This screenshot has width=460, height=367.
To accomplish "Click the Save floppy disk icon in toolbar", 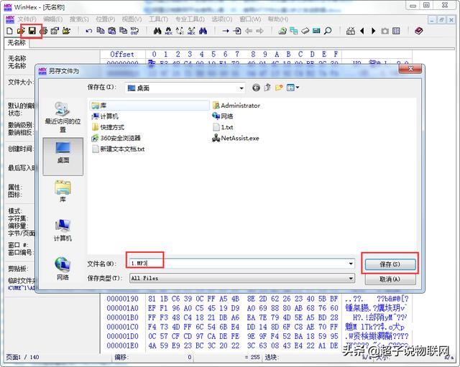I will (32, 31).
